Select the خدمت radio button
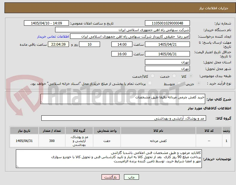The height and width of the screenshot is (185, 236). [174, 76]
